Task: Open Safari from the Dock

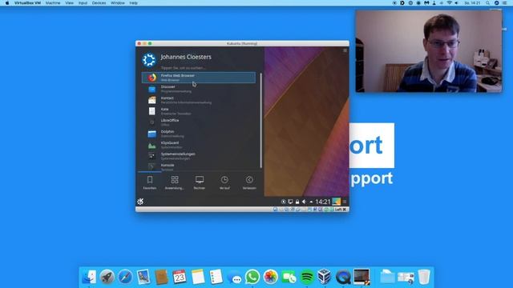Action: coord(125,278)
